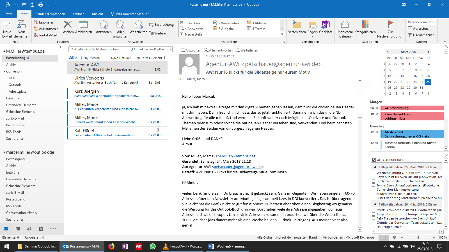449x252 pixels.
Task: Collapse the marcel.miller@outlook.de account
Action: (4, 152)
